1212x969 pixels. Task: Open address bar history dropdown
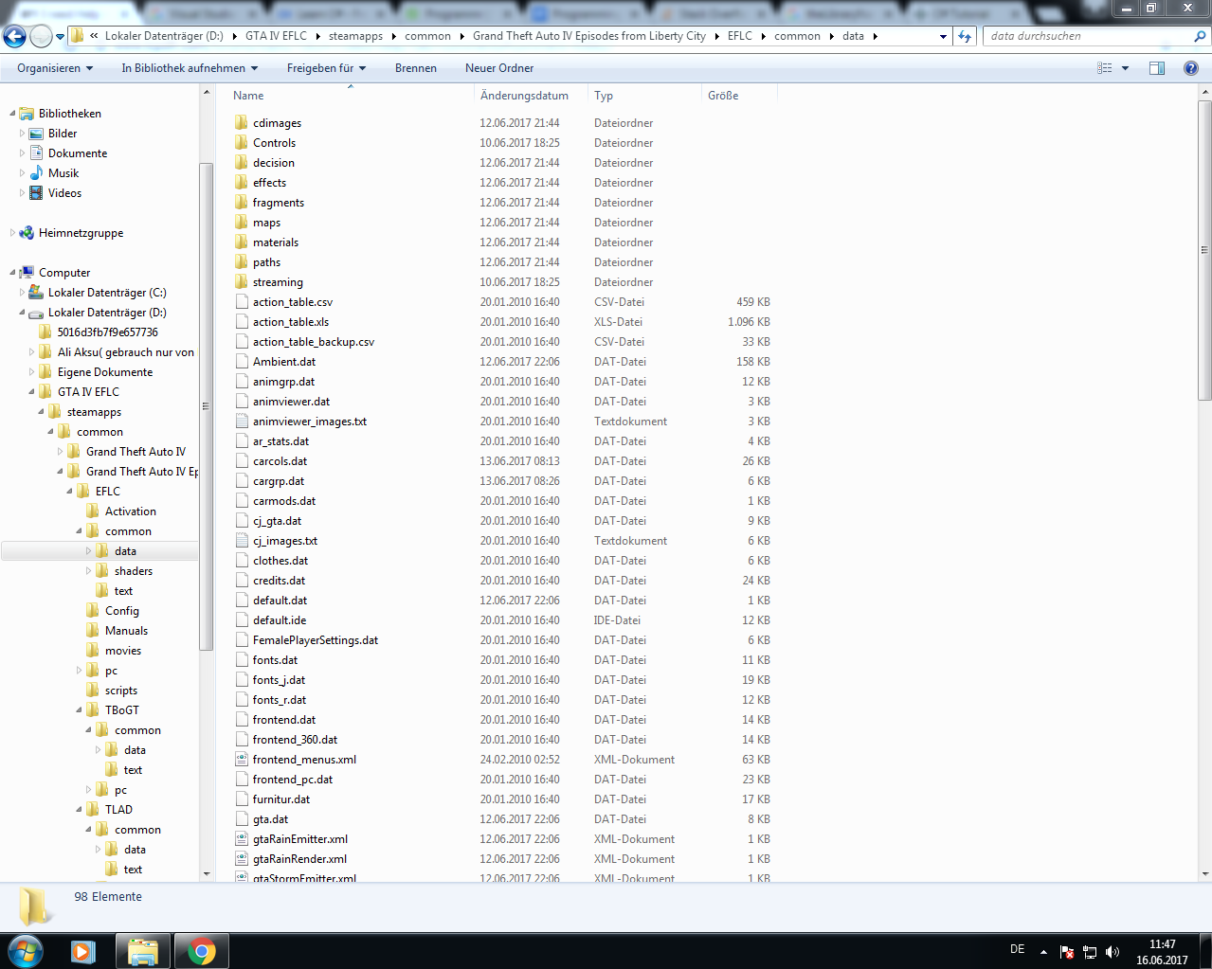click(x=943, y=36)
